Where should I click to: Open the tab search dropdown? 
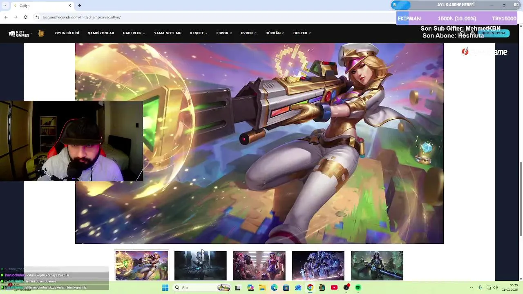[x=5, y=6]
